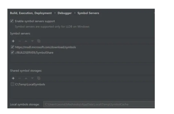
Task: Click the Local symbols storage path field
Action: 99,105
